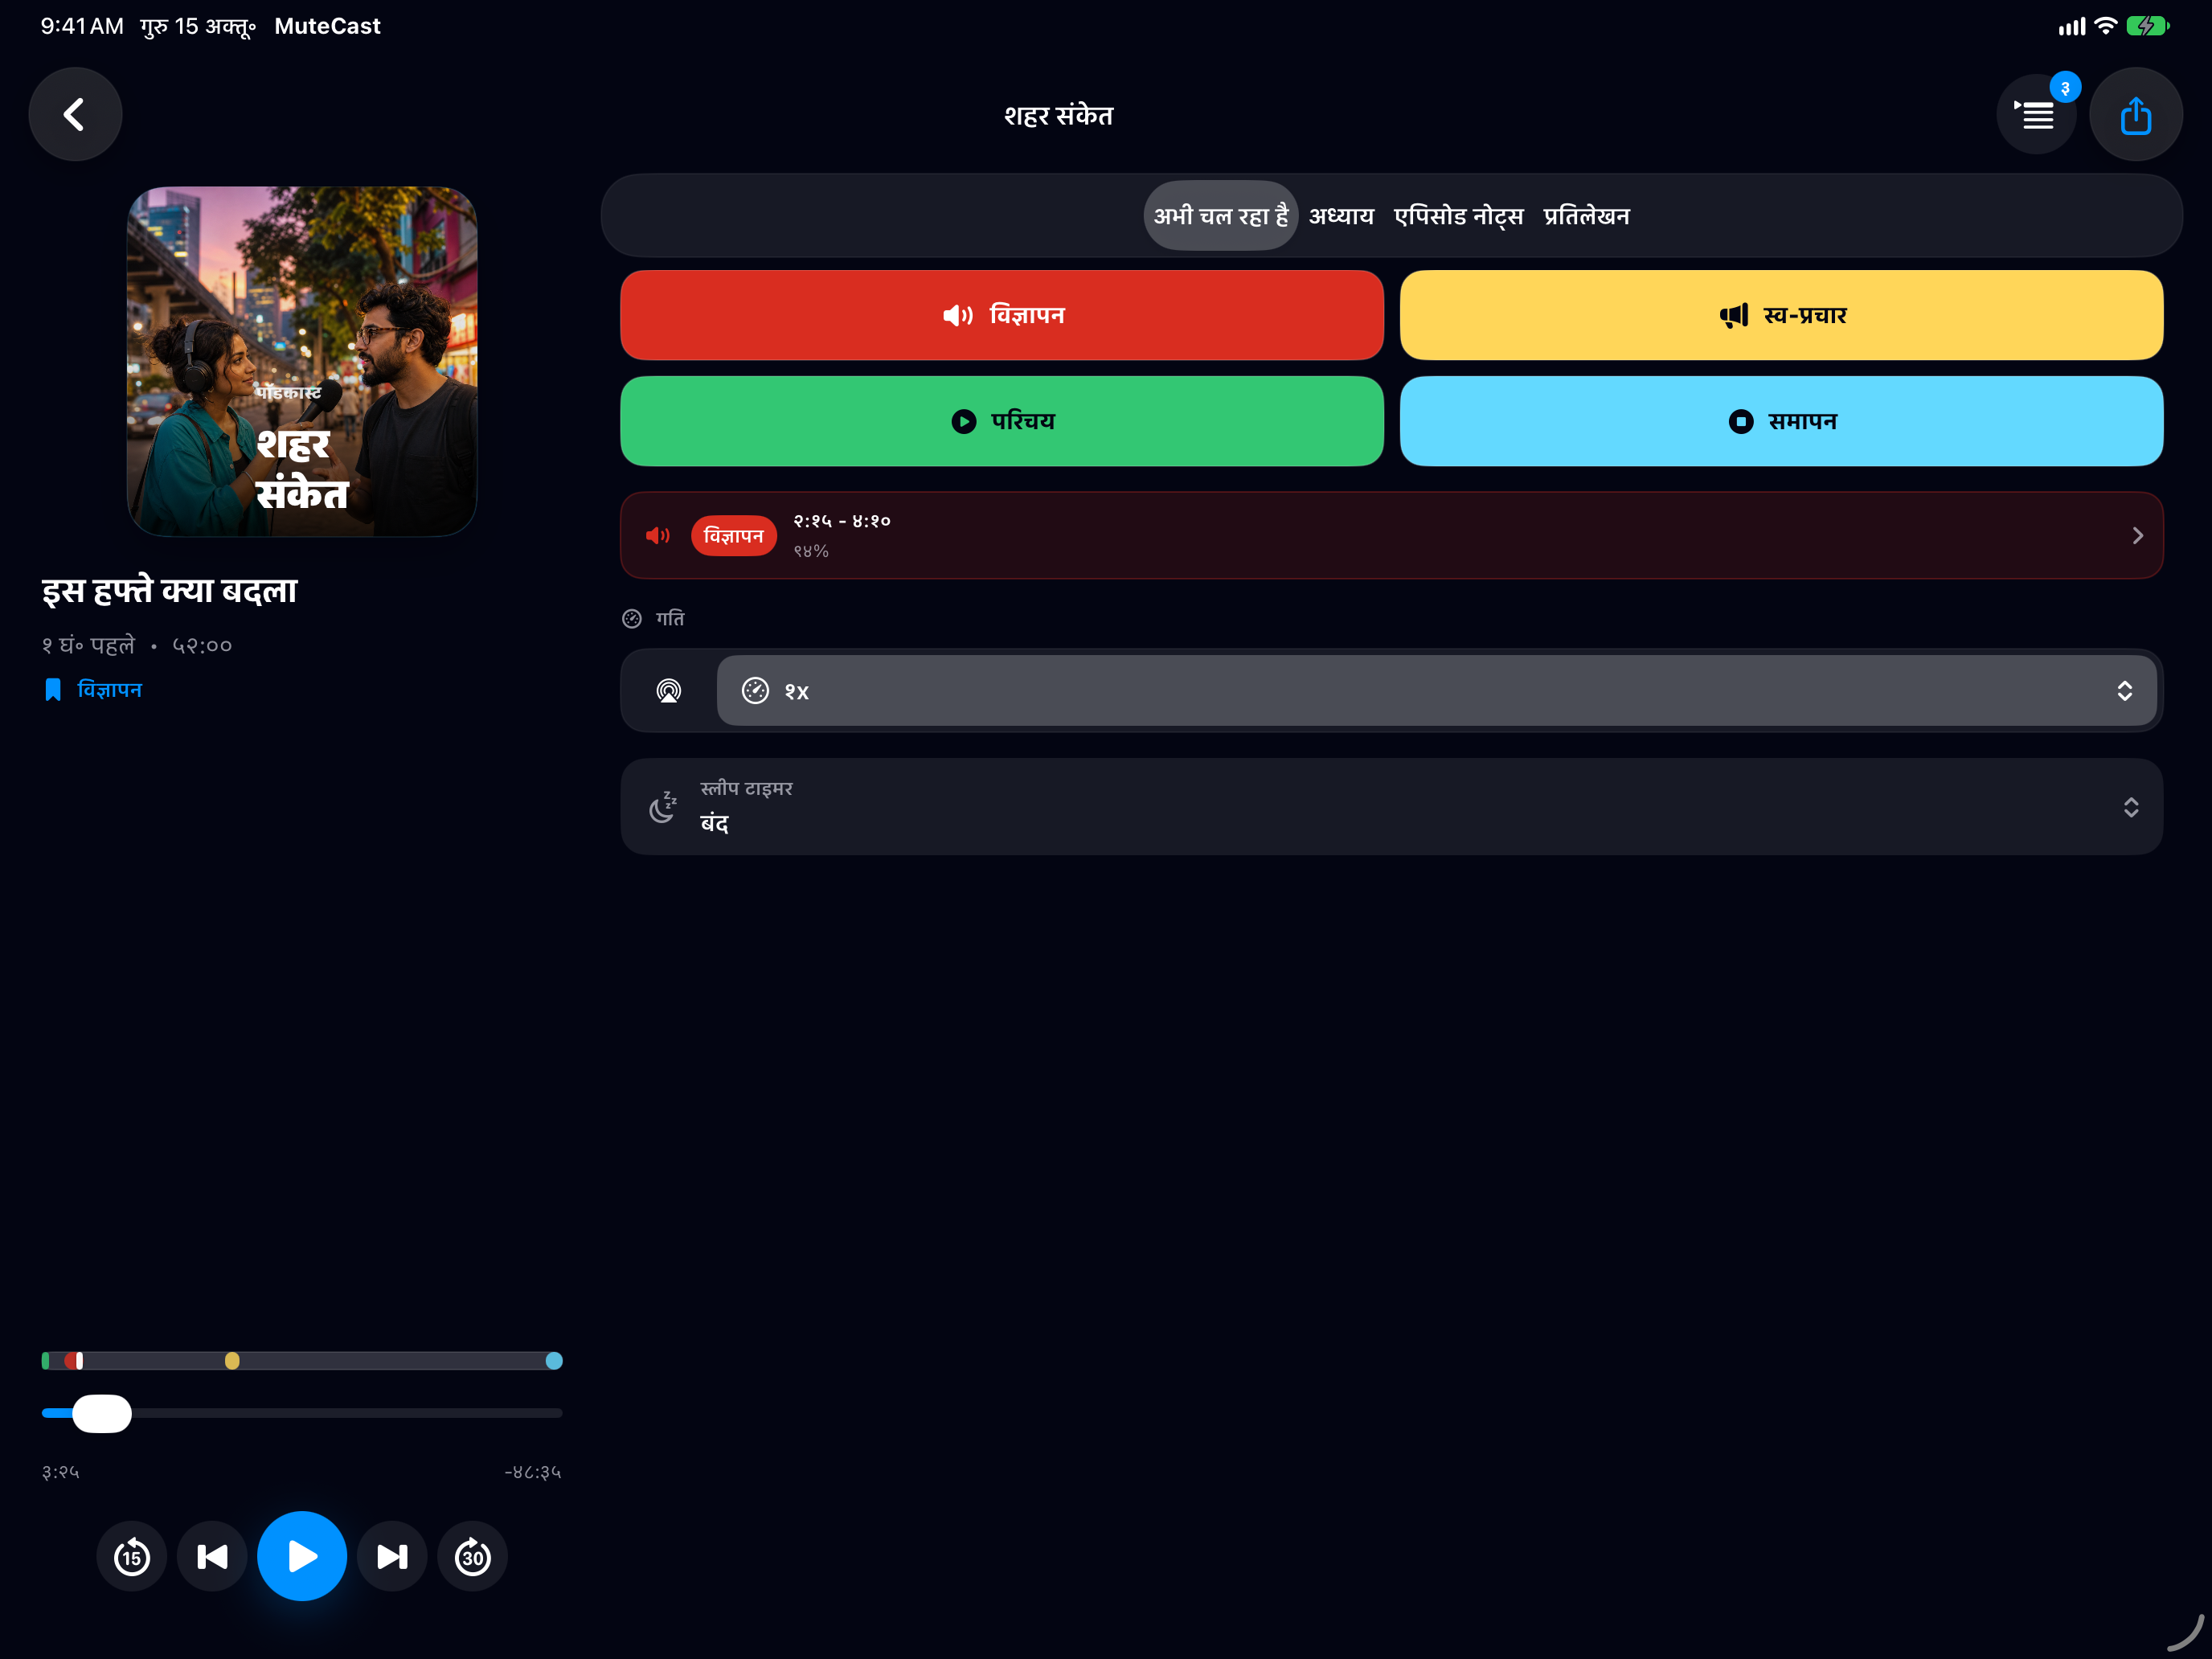Image resolution: width=2212 pixels, height=1659 pixels.
Task: Tap the blue bookmark icon beside विज्ञापन
Action: tap(53, 690)
